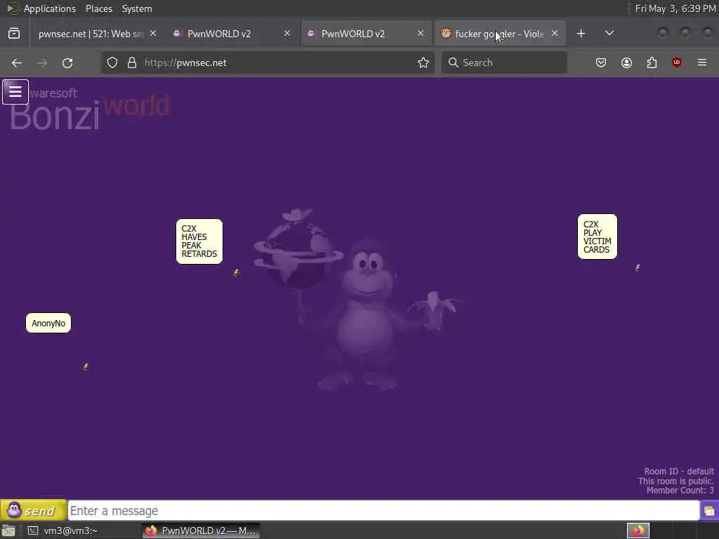Open the Applications menu in top panel
Viewport: 719px width, 539px height.
pyautogui.click(x=50, y=8)
